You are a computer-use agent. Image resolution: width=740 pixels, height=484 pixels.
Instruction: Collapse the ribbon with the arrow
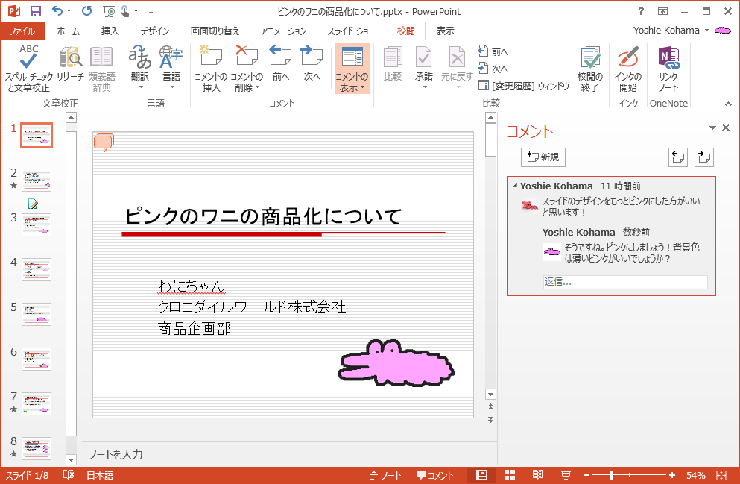(x=728, y=104)
